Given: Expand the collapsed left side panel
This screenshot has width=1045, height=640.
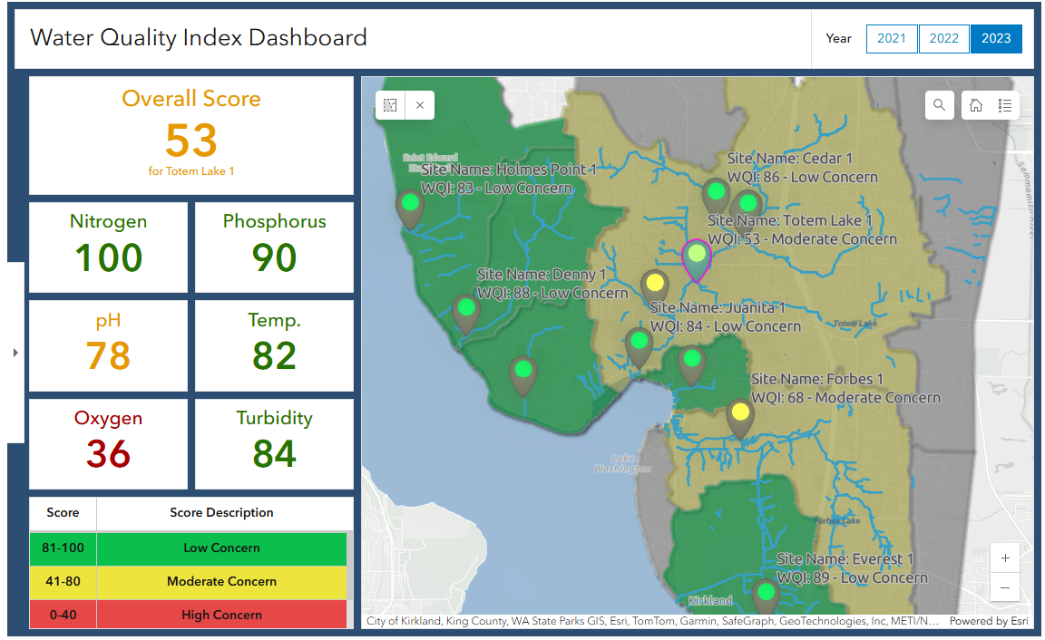Looking at the screenshot, I should [15, 353].
